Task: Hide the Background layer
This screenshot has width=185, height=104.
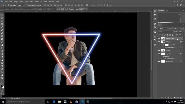Action: (159, 62)
